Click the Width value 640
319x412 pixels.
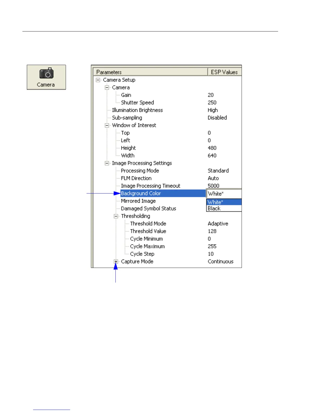click(212, 156)
